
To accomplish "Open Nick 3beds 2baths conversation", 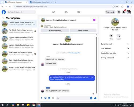I will point(19,54).
